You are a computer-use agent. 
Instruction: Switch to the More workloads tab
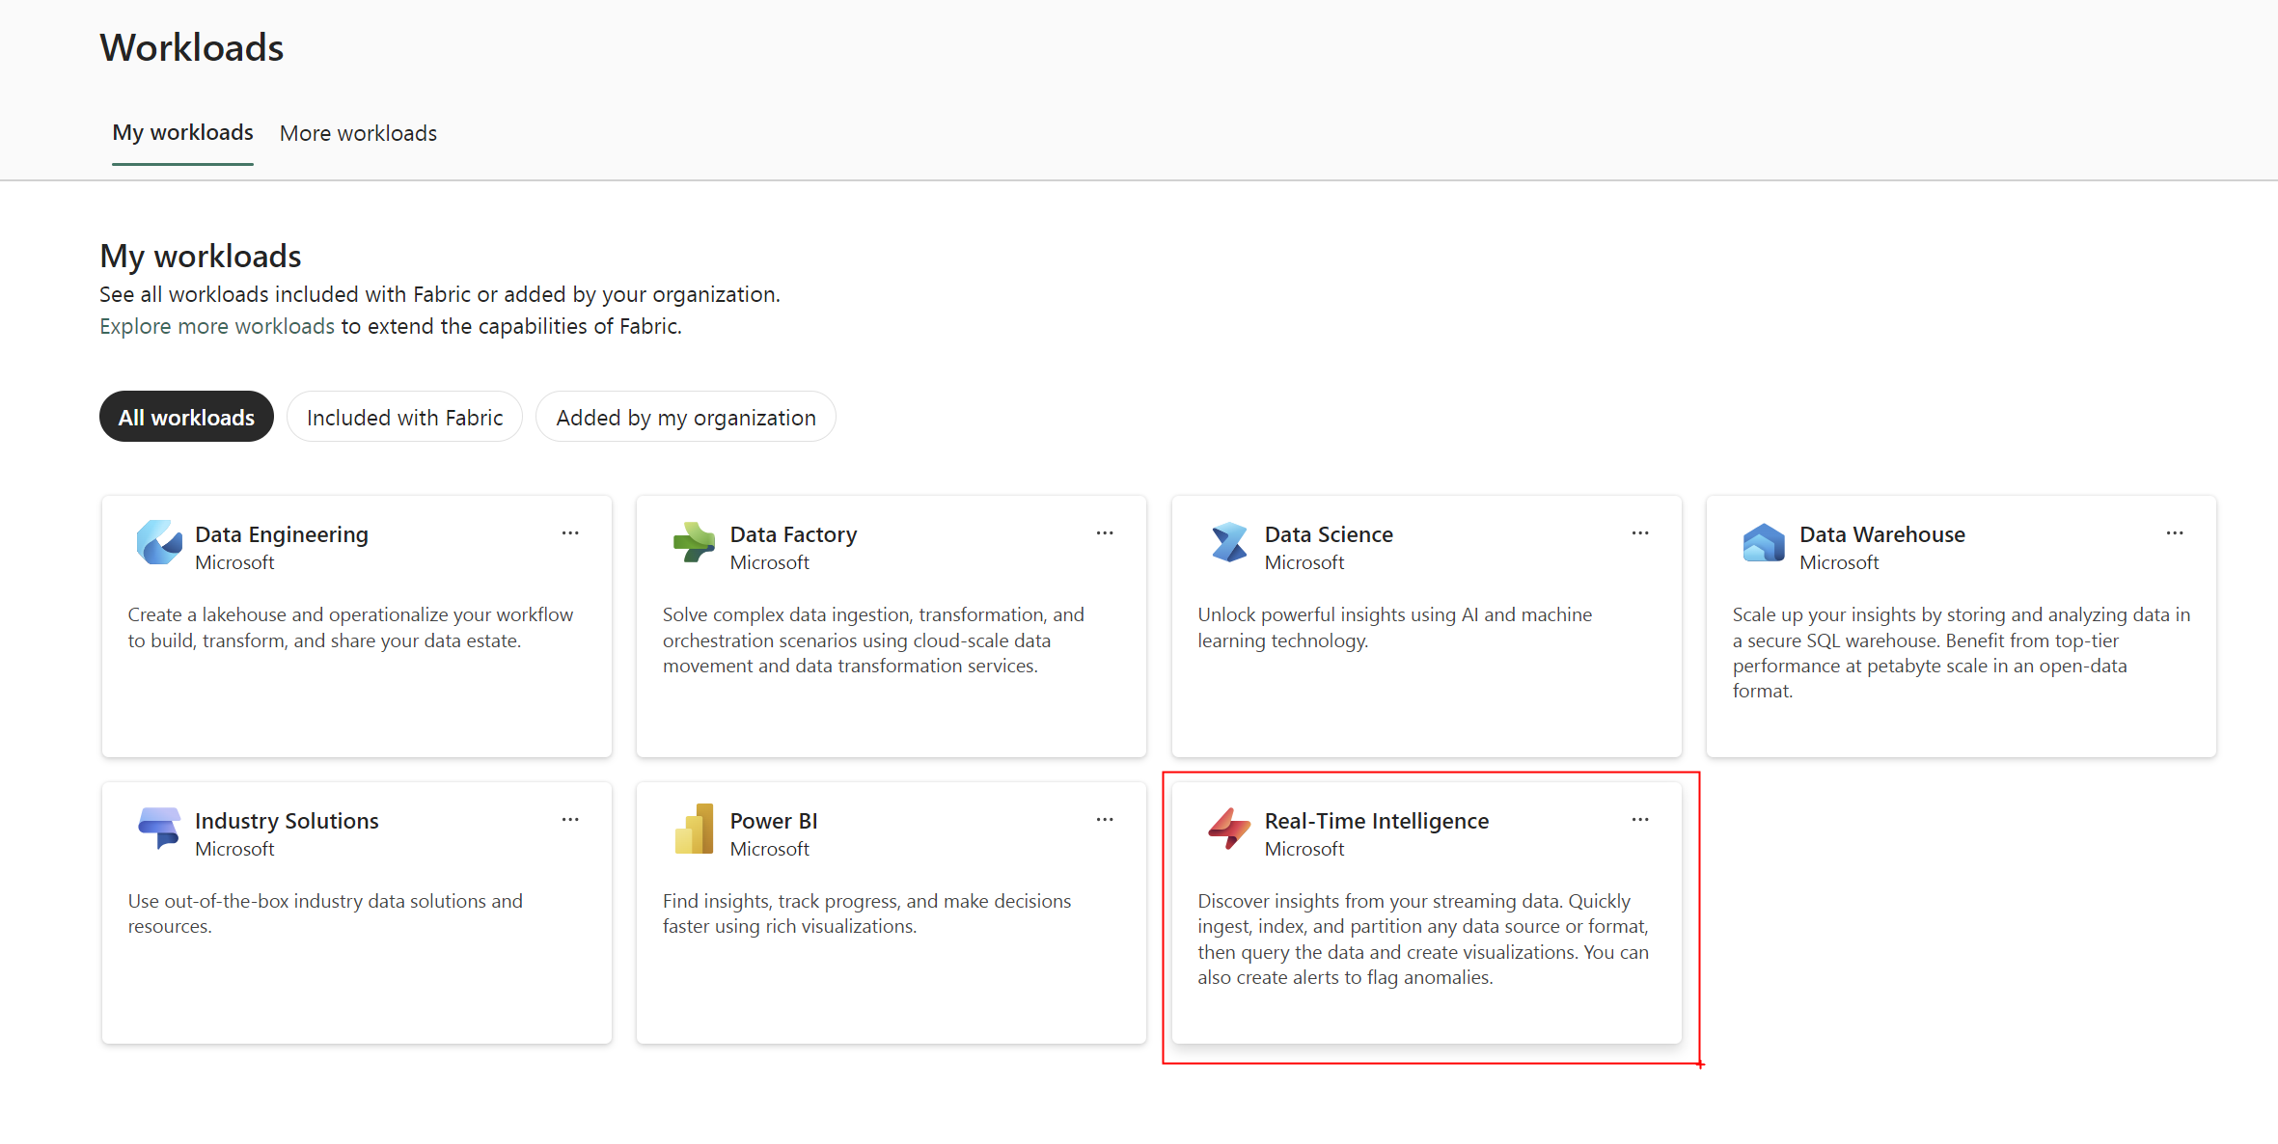358,133
